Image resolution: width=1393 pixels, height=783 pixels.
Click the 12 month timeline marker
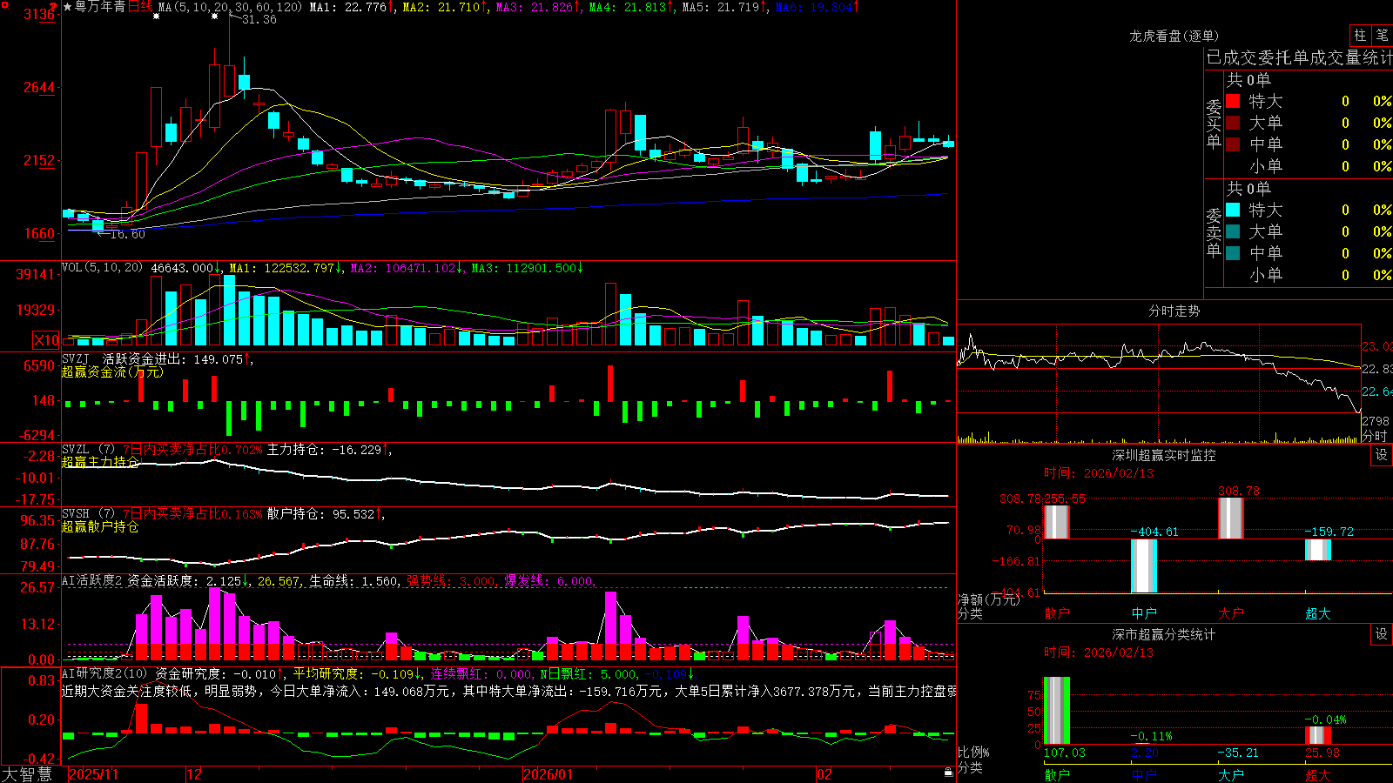click(x=195, y=774)
